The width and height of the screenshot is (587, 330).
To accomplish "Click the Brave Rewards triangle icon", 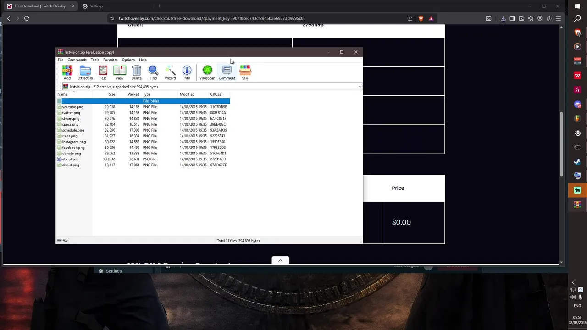I will (431, 18).
